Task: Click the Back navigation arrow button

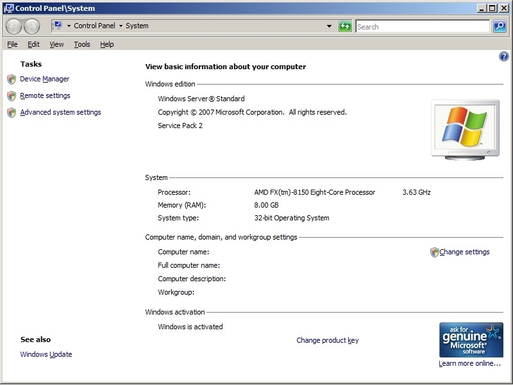Action: click(13, 26)
